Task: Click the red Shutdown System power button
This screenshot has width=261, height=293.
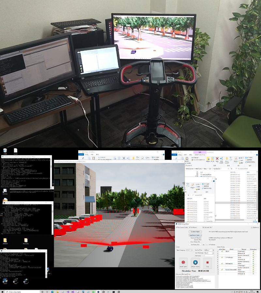Action: [183, 262]
